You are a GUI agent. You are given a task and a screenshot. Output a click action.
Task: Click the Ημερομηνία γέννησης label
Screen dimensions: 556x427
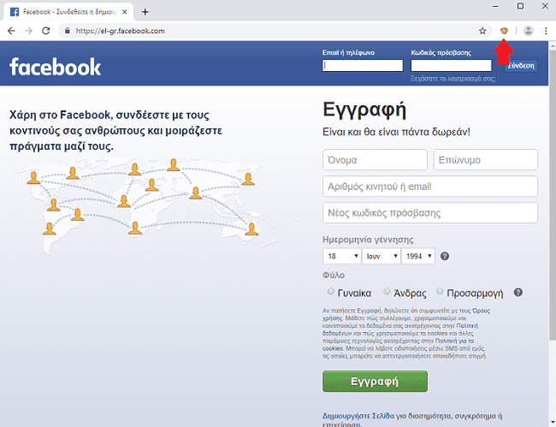click(x=368, y=240)
